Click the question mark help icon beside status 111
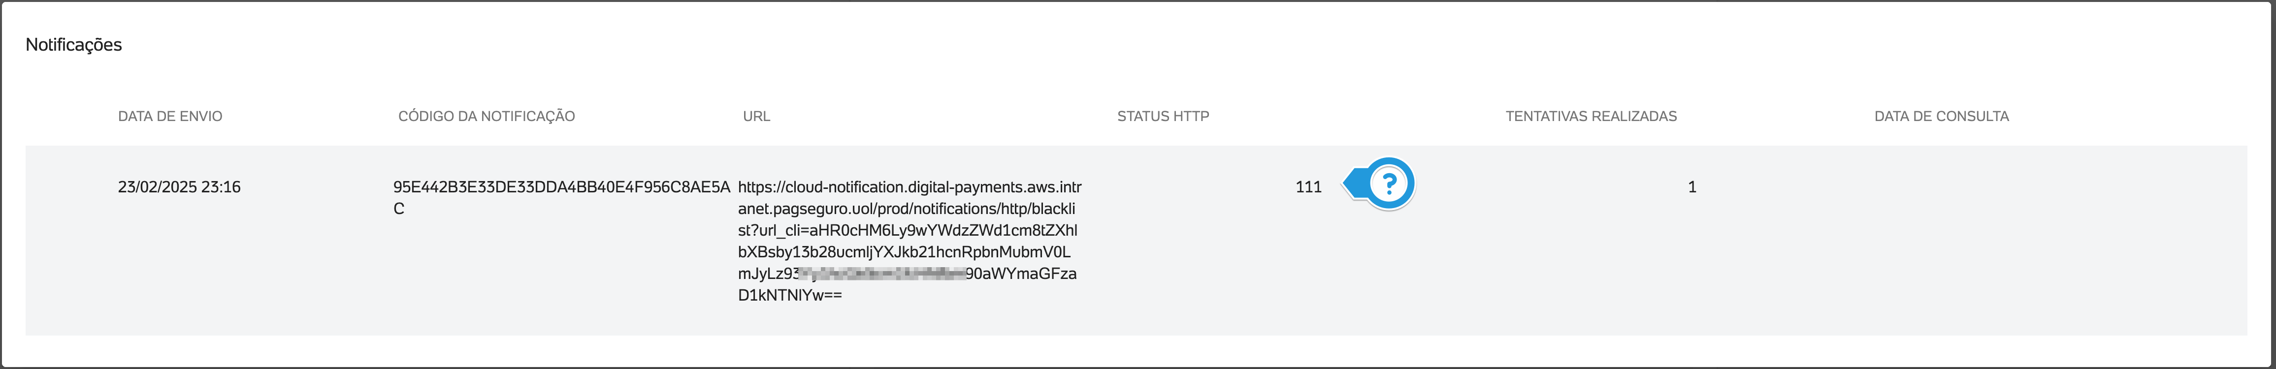 (1389, 184)
